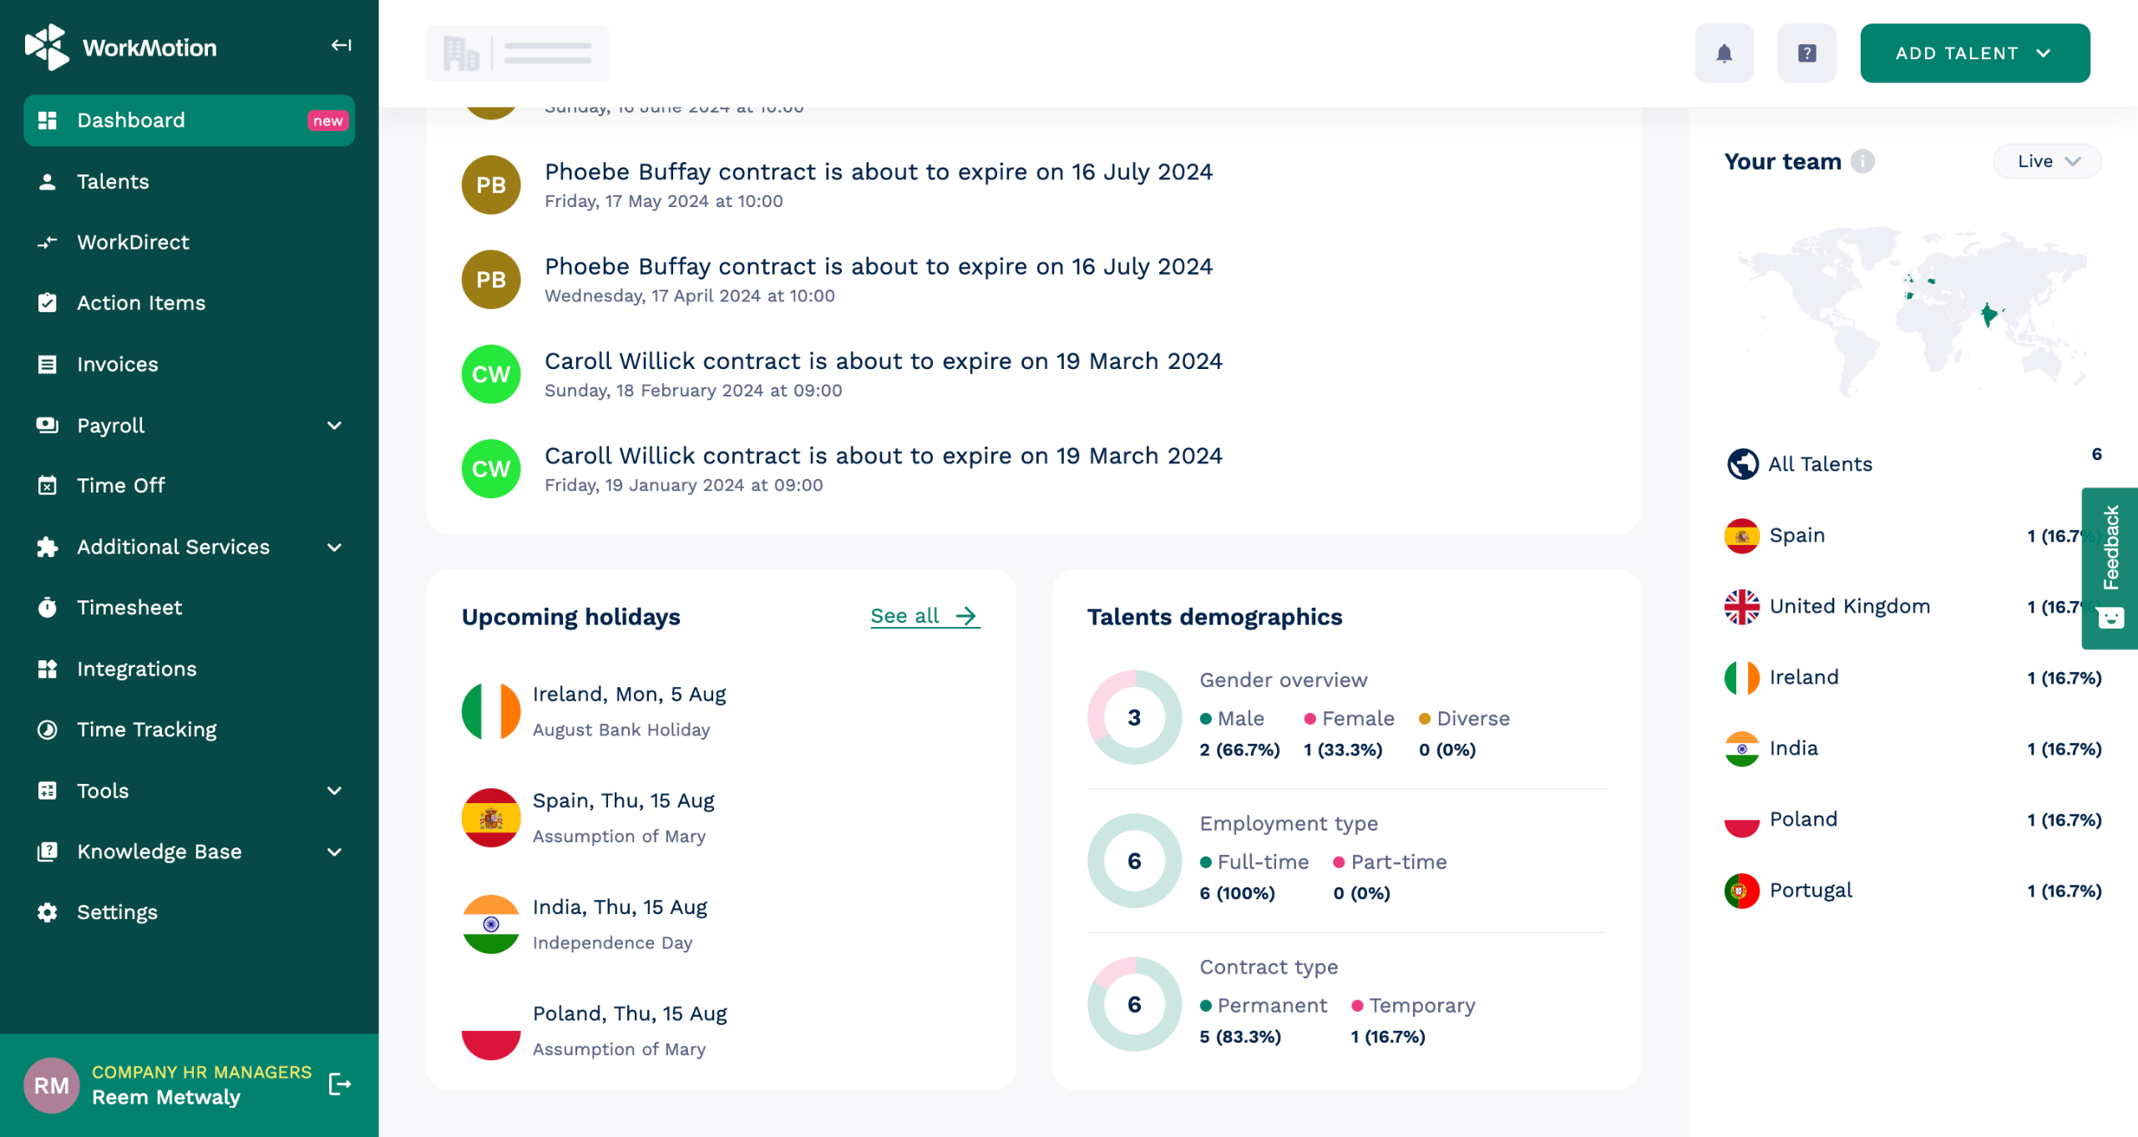This screenshot has height=1137, width=2138.
Task: Open Phoebe Buffay's 17 May contract notification
Action: (x=878, y=173)
